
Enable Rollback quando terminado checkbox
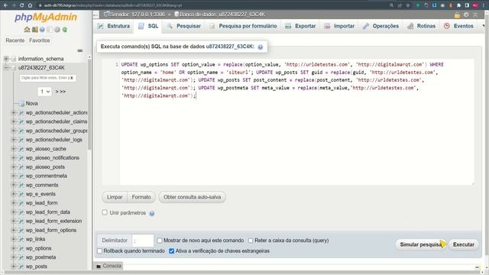click(99, 251)
